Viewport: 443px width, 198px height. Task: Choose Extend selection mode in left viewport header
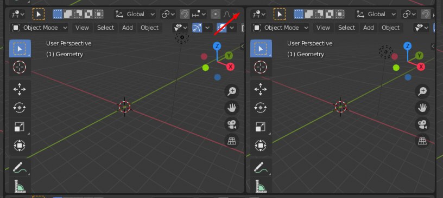pos(68,14)
